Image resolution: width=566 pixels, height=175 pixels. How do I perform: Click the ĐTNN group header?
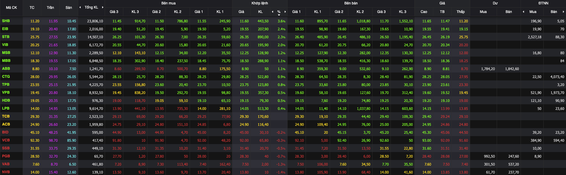coord(543,3)
